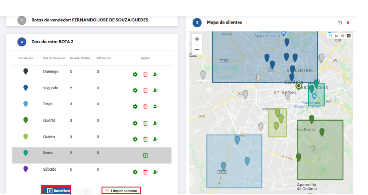Add client to Sábado route day
Screen dimensions: 368x195
click(155, 172)
